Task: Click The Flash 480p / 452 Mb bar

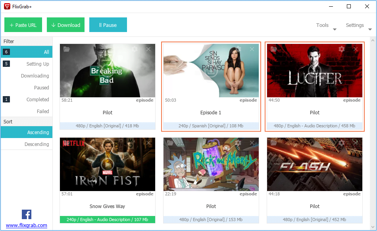Action: tap(314, 220)
